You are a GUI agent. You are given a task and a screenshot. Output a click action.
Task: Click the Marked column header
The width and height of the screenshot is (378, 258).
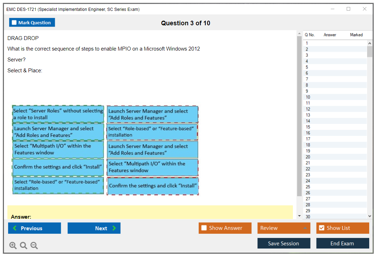356,35
